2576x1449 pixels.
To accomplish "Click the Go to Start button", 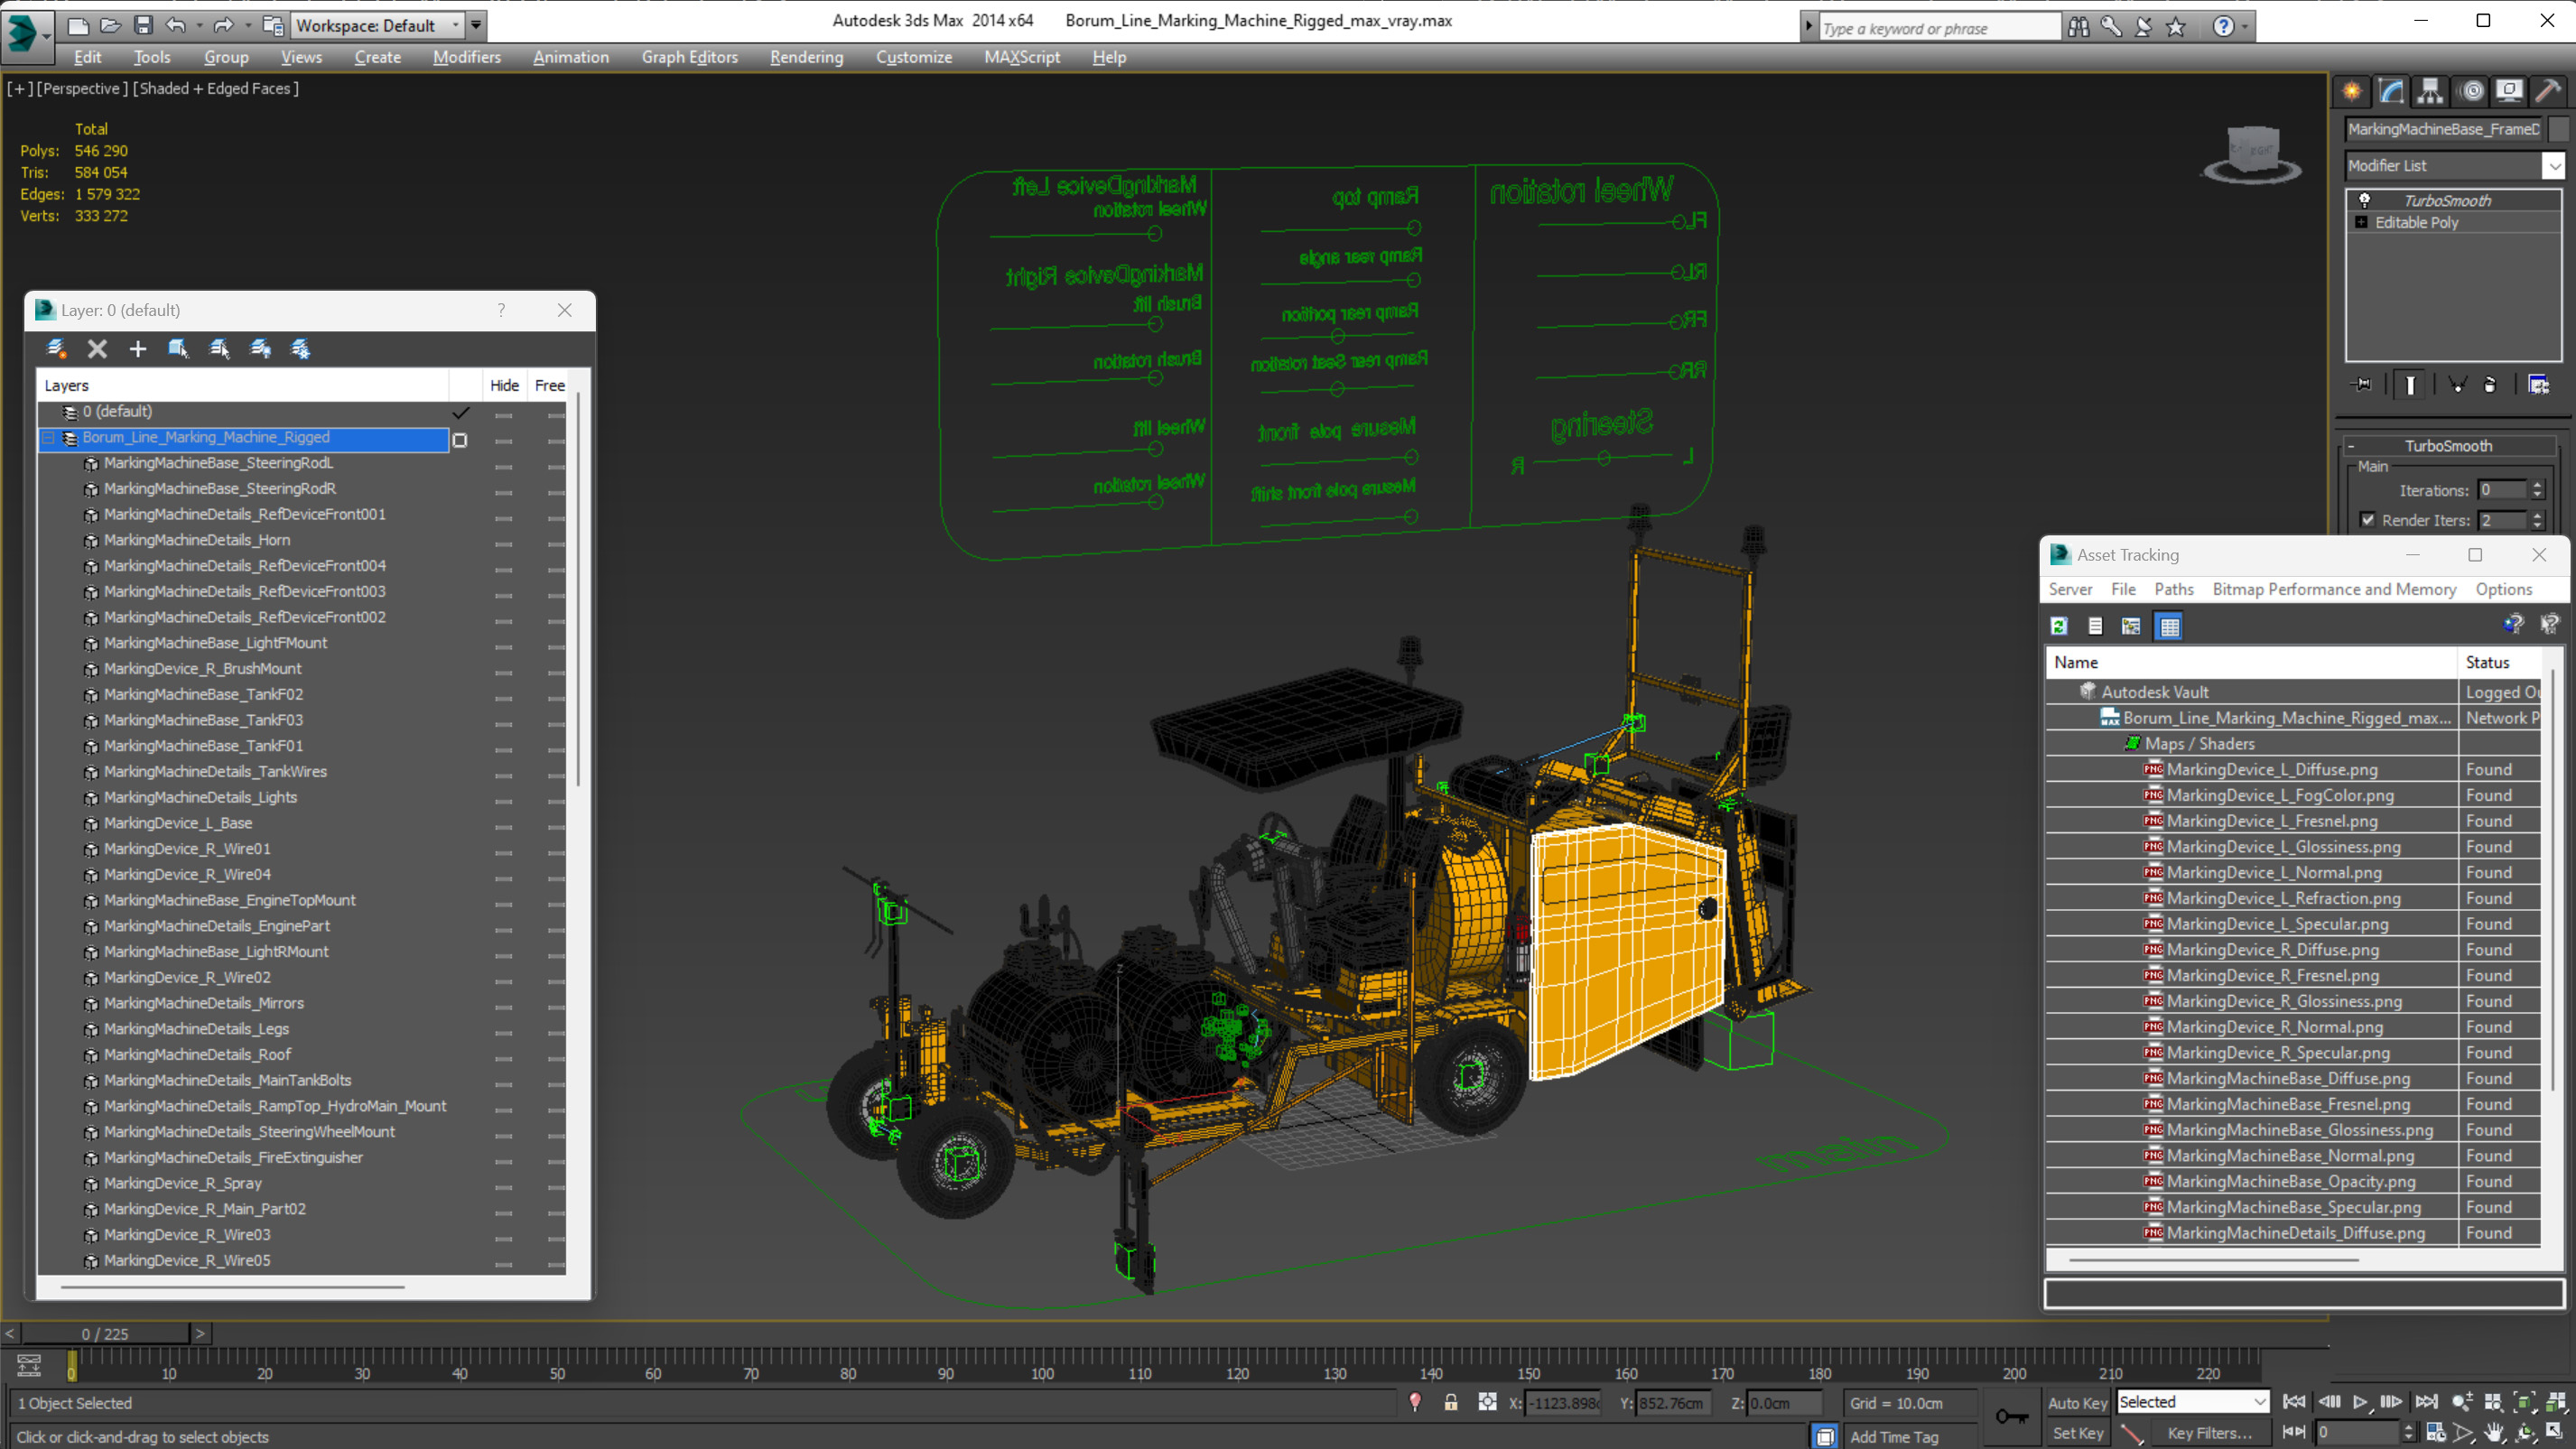I will (2294, 1402).
